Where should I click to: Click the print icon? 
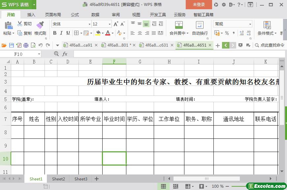(26, 45)
